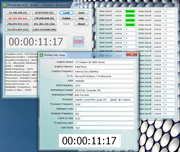Open the Help button
180x152 pixels.
point(81,18)
